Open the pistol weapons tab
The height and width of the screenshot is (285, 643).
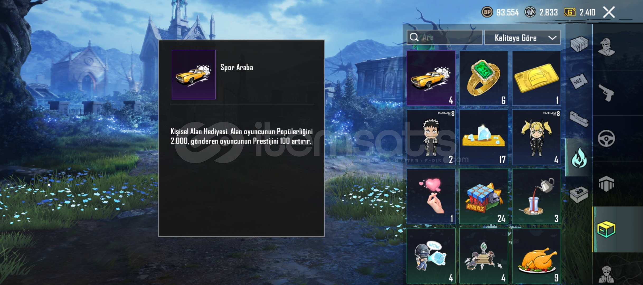[606, 93]
